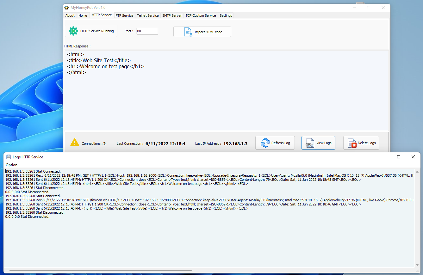Click the Import HTML code document icon
This screenshot has height=275, width=423.
(189, 32)
